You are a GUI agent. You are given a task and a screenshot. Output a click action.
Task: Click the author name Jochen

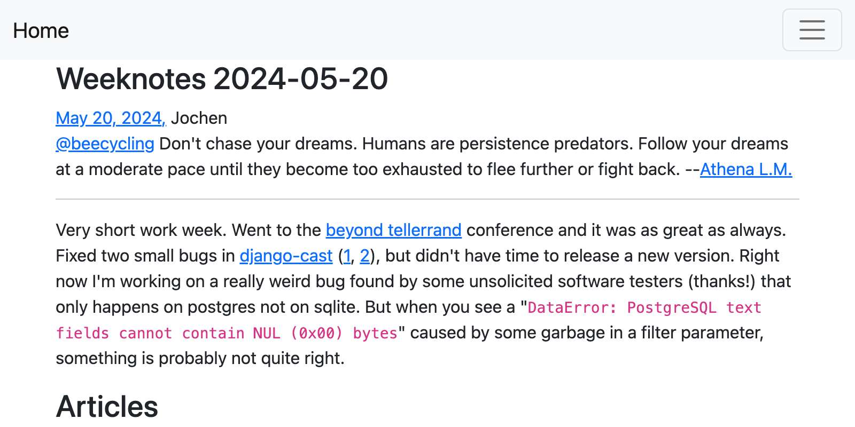tap(199, 118)
